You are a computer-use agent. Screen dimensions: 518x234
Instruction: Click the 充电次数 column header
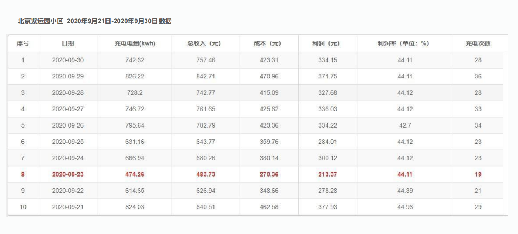[x=478, y=43]
